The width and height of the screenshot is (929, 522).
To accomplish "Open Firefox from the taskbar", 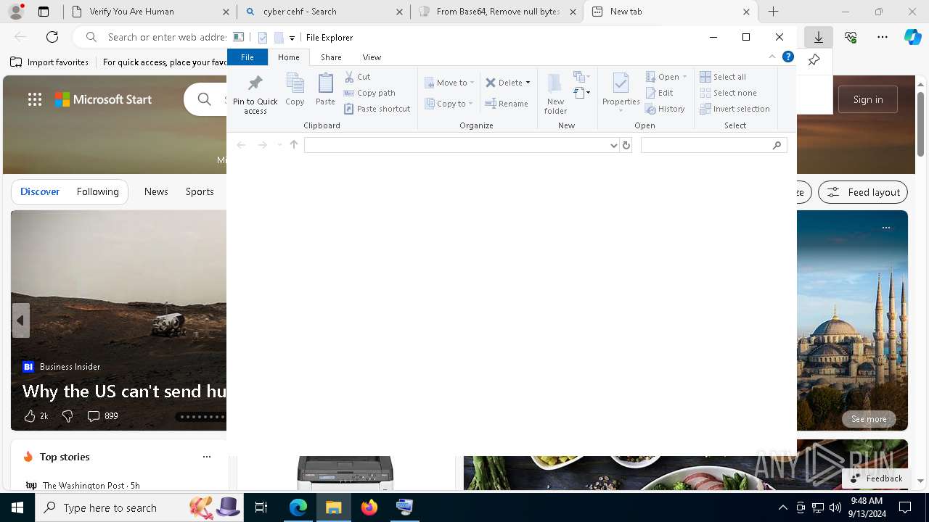I will coord(369,507).
